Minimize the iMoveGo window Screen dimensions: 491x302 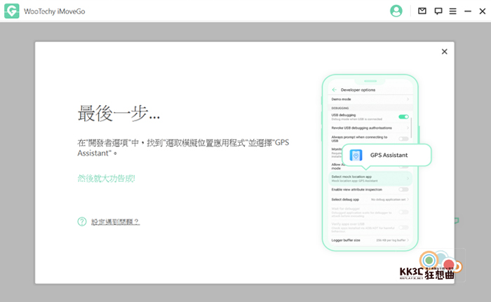[x=468, y=11]
